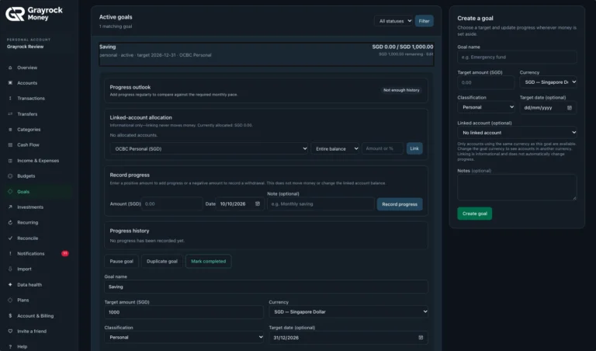This screenshot has width=596, height=351.
Task: Click Target amount (SGD) field in Create a goal
Action: (486, 82)
